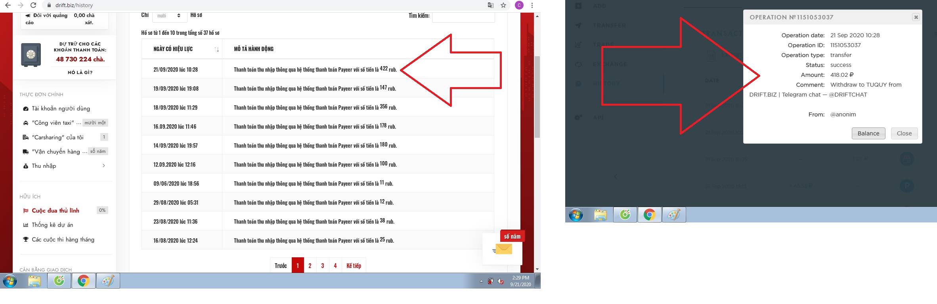Open Paint in the right-side taskbar
Viewport: 937px width, 304px height.
674,215
